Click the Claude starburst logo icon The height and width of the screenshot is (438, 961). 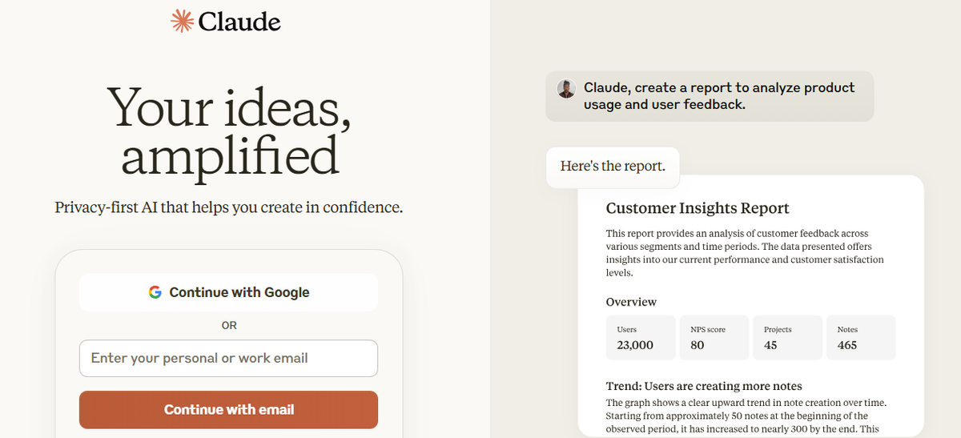click(x=183, y=21)
